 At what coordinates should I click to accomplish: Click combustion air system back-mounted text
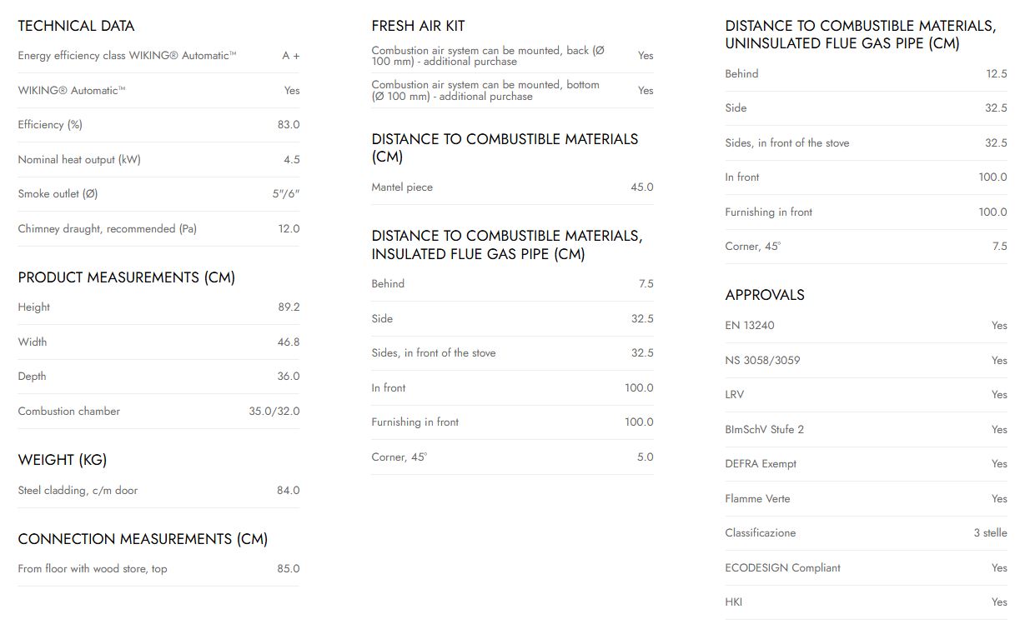pyautogui.click(x=488, y=56)
